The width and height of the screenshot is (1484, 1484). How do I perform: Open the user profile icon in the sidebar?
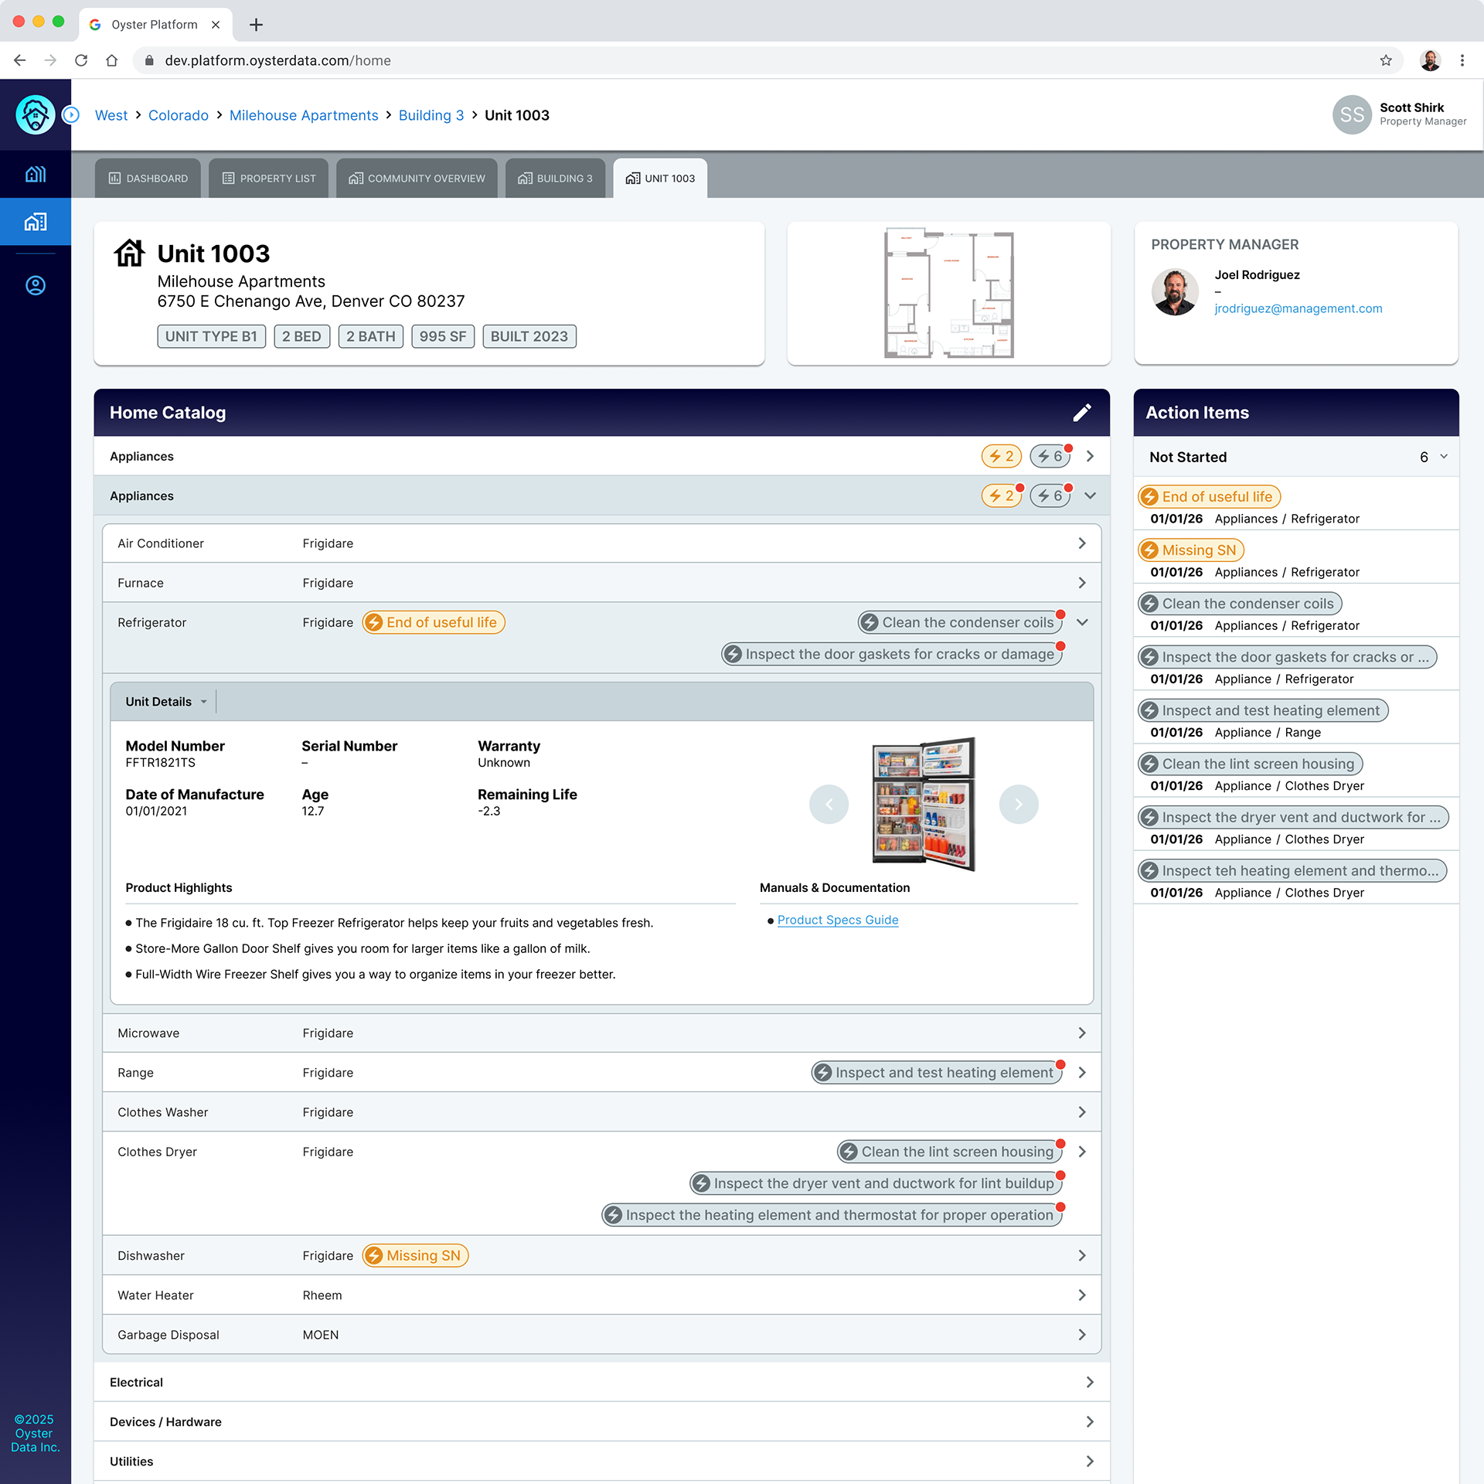pos(35,285)
